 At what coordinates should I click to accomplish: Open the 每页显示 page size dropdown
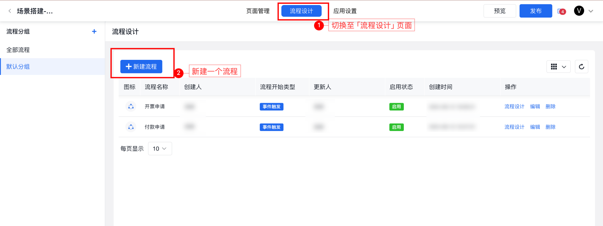pos(160,149)
